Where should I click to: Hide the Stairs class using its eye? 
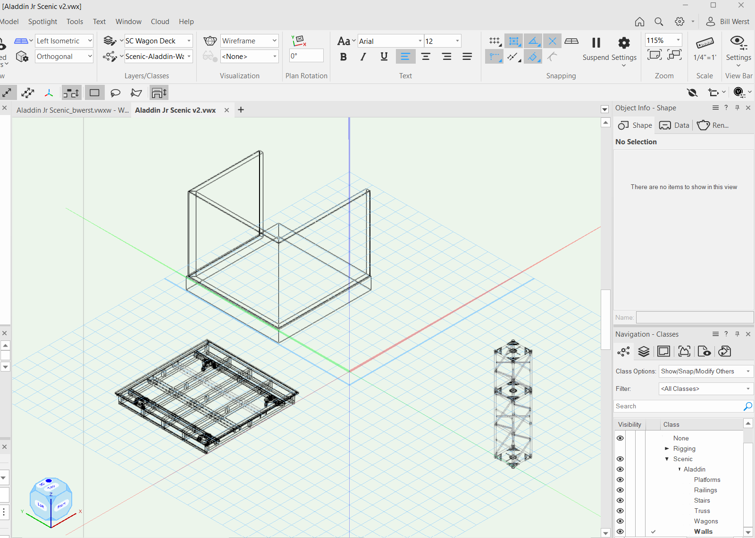point(620,500)
